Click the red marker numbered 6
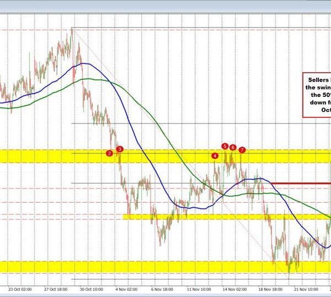Image resolution: width=331 pixels, height=297 pixels. [233, 148]
